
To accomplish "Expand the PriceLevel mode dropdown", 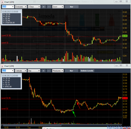I will [58, 71].
